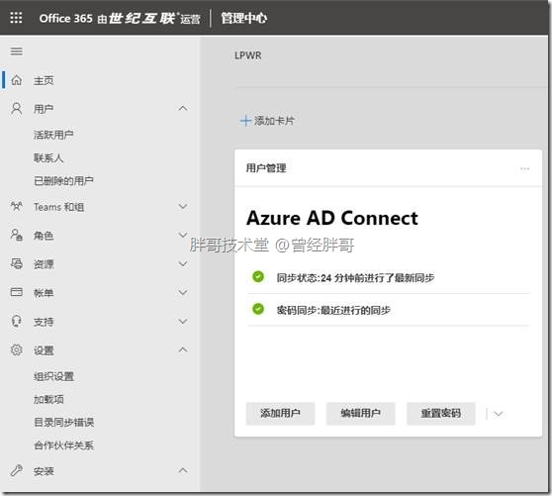This screenshot has height=496, width=552.
Task: Open 联系人 in the sidebar
Action: pos(48,157)
